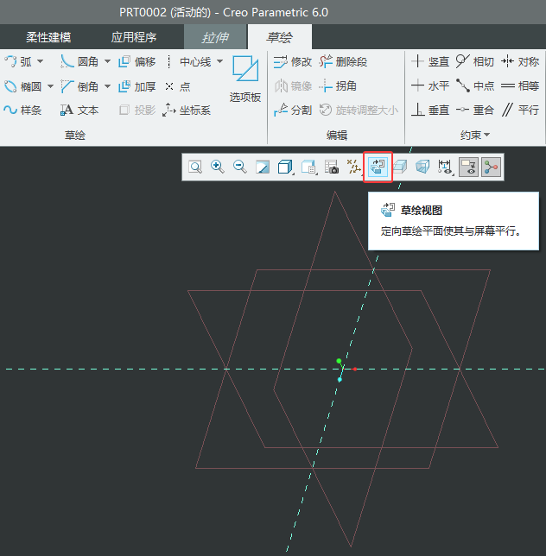Screen dimensions: 546x556
Task: Apply the 水平 (Horizontal) constraint
Action: point(431,86)
